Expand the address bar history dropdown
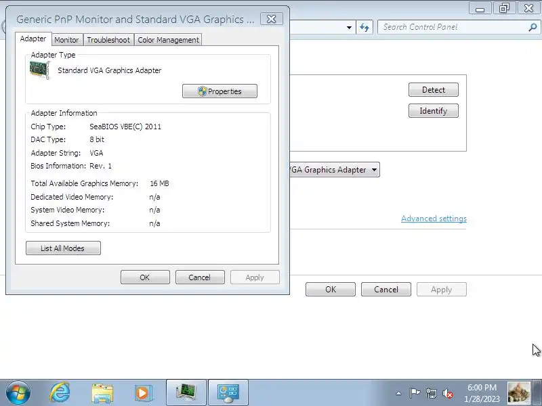 [x=349, y=27]
